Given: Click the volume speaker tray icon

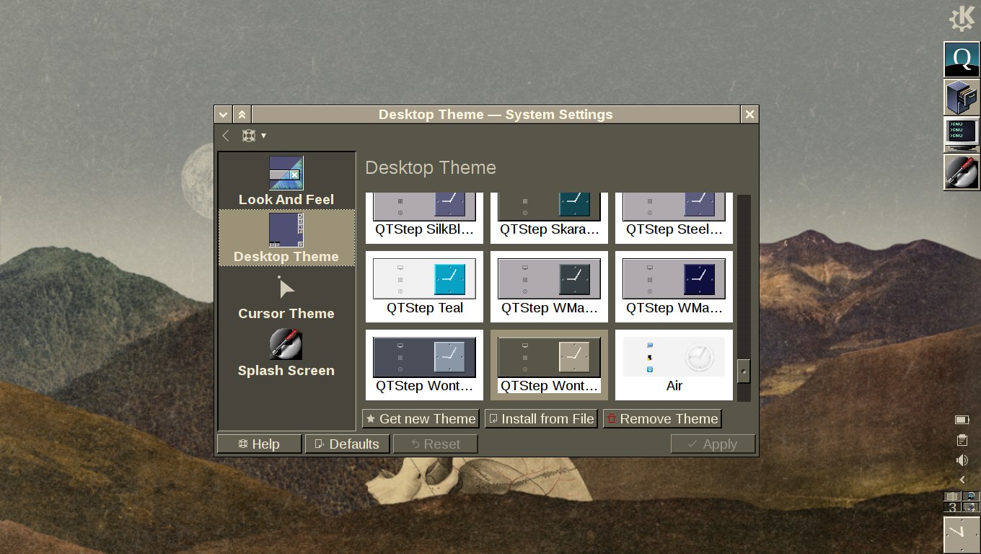Looking at the screenshot, I should click(962, 460).
